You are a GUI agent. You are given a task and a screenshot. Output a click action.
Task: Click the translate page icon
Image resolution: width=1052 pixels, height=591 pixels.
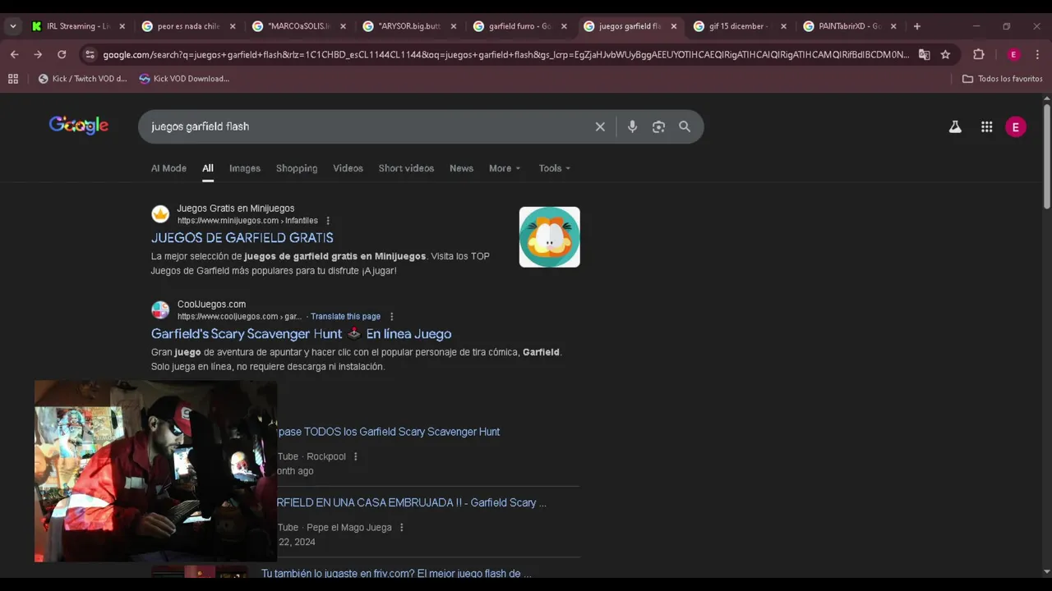(925, 55)
